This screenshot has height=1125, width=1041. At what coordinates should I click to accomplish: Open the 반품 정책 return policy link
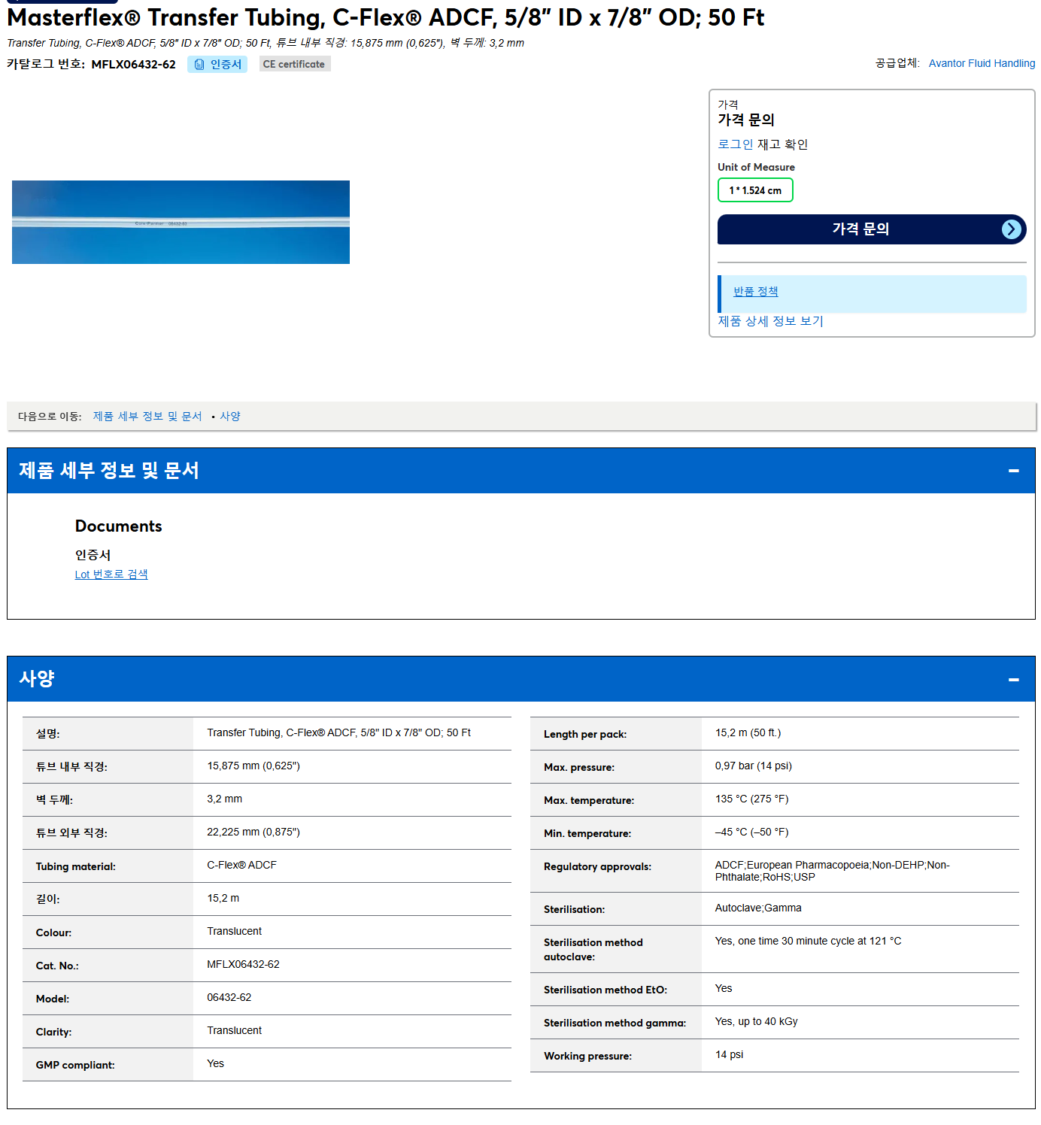[755, 292]
